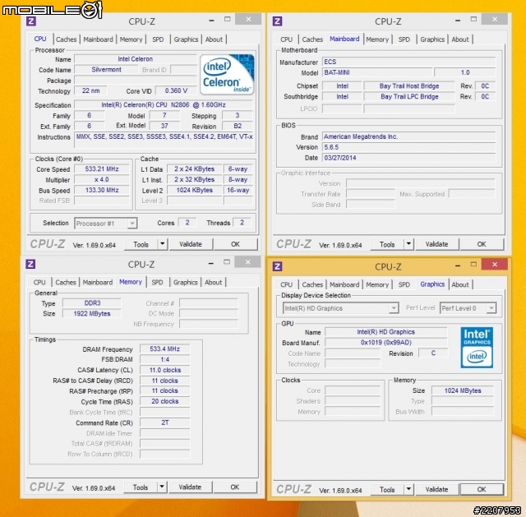
Task: Switch to Mainboard tab in CPU window
Action: tap(98, 39)
